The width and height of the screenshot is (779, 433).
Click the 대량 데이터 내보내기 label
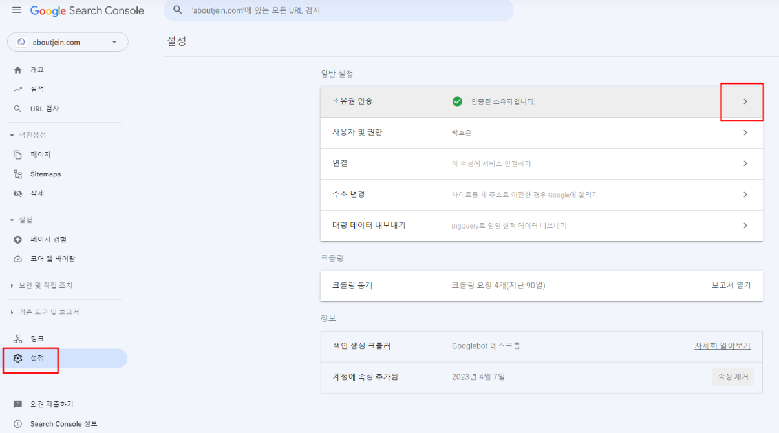tap(368, 226)
